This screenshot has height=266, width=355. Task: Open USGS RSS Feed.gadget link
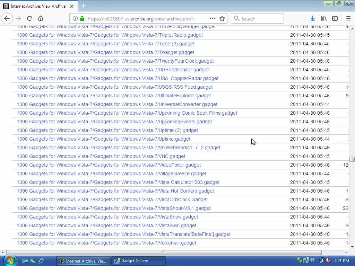pyautogui.click(x=114, y=87)
